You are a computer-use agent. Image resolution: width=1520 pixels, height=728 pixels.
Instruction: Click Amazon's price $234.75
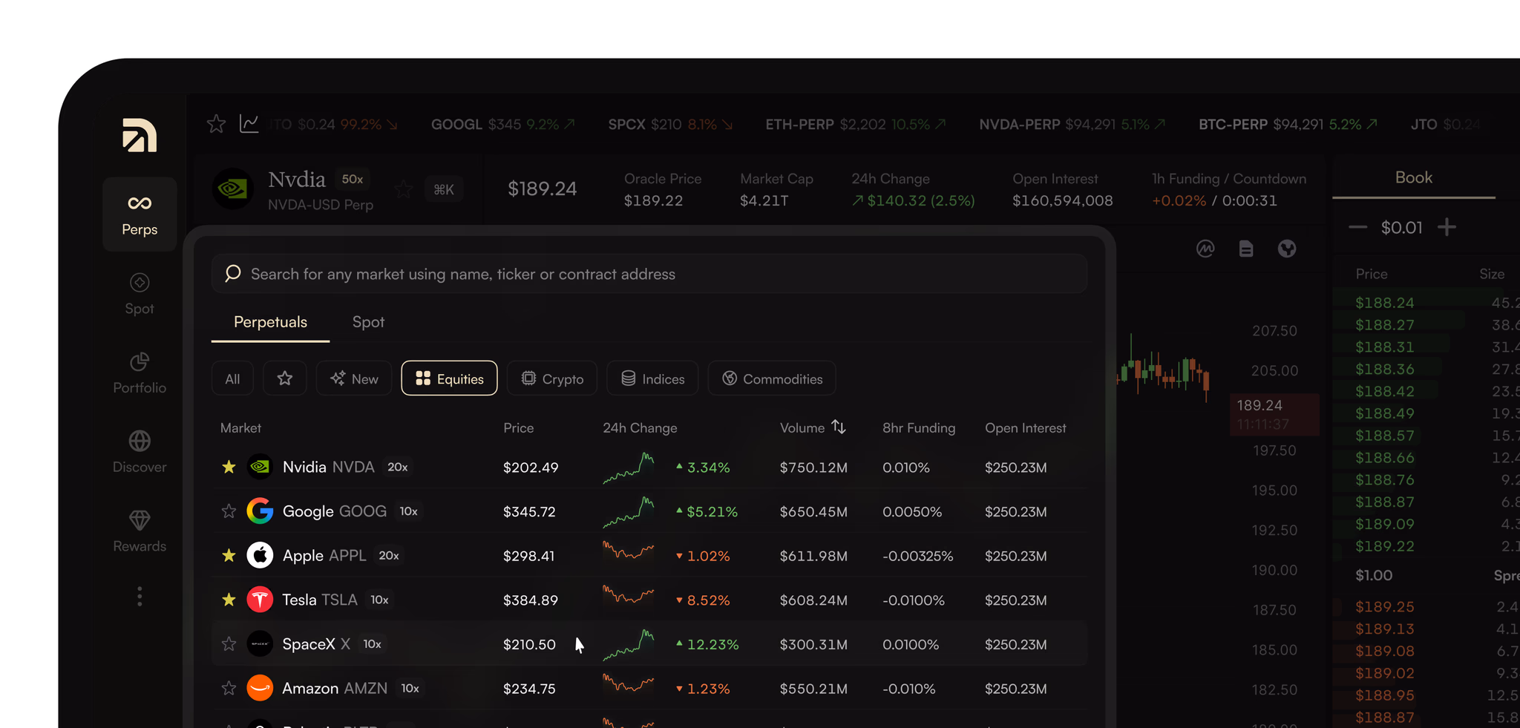coord(529,689)
